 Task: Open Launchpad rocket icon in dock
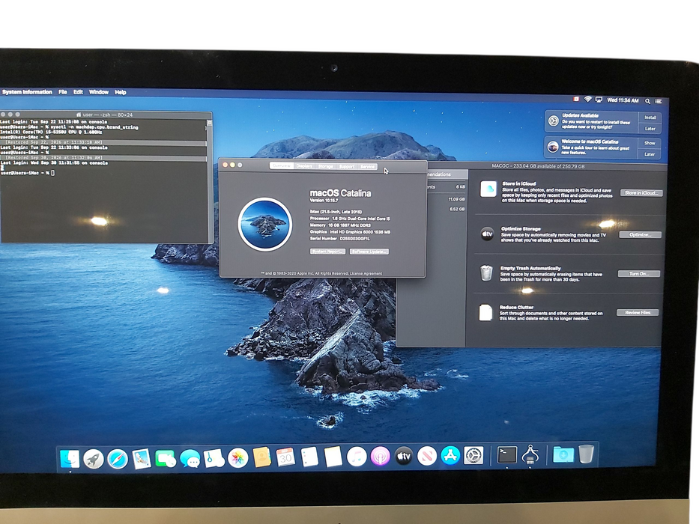[x=93, y=459]
